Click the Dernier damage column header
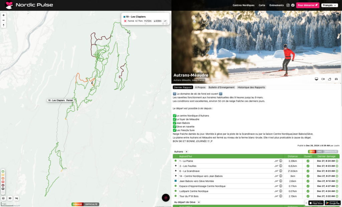Image resolution: width=342 pixels, height=207 pixels. [x=326, y=157]
